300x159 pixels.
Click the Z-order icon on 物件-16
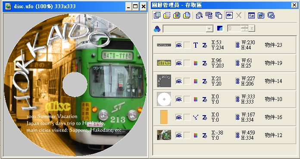(x=205, y=117)
